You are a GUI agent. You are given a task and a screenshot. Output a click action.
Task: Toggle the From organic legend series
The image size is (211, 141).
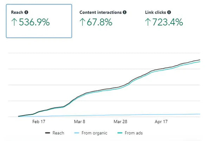point(94,133)
